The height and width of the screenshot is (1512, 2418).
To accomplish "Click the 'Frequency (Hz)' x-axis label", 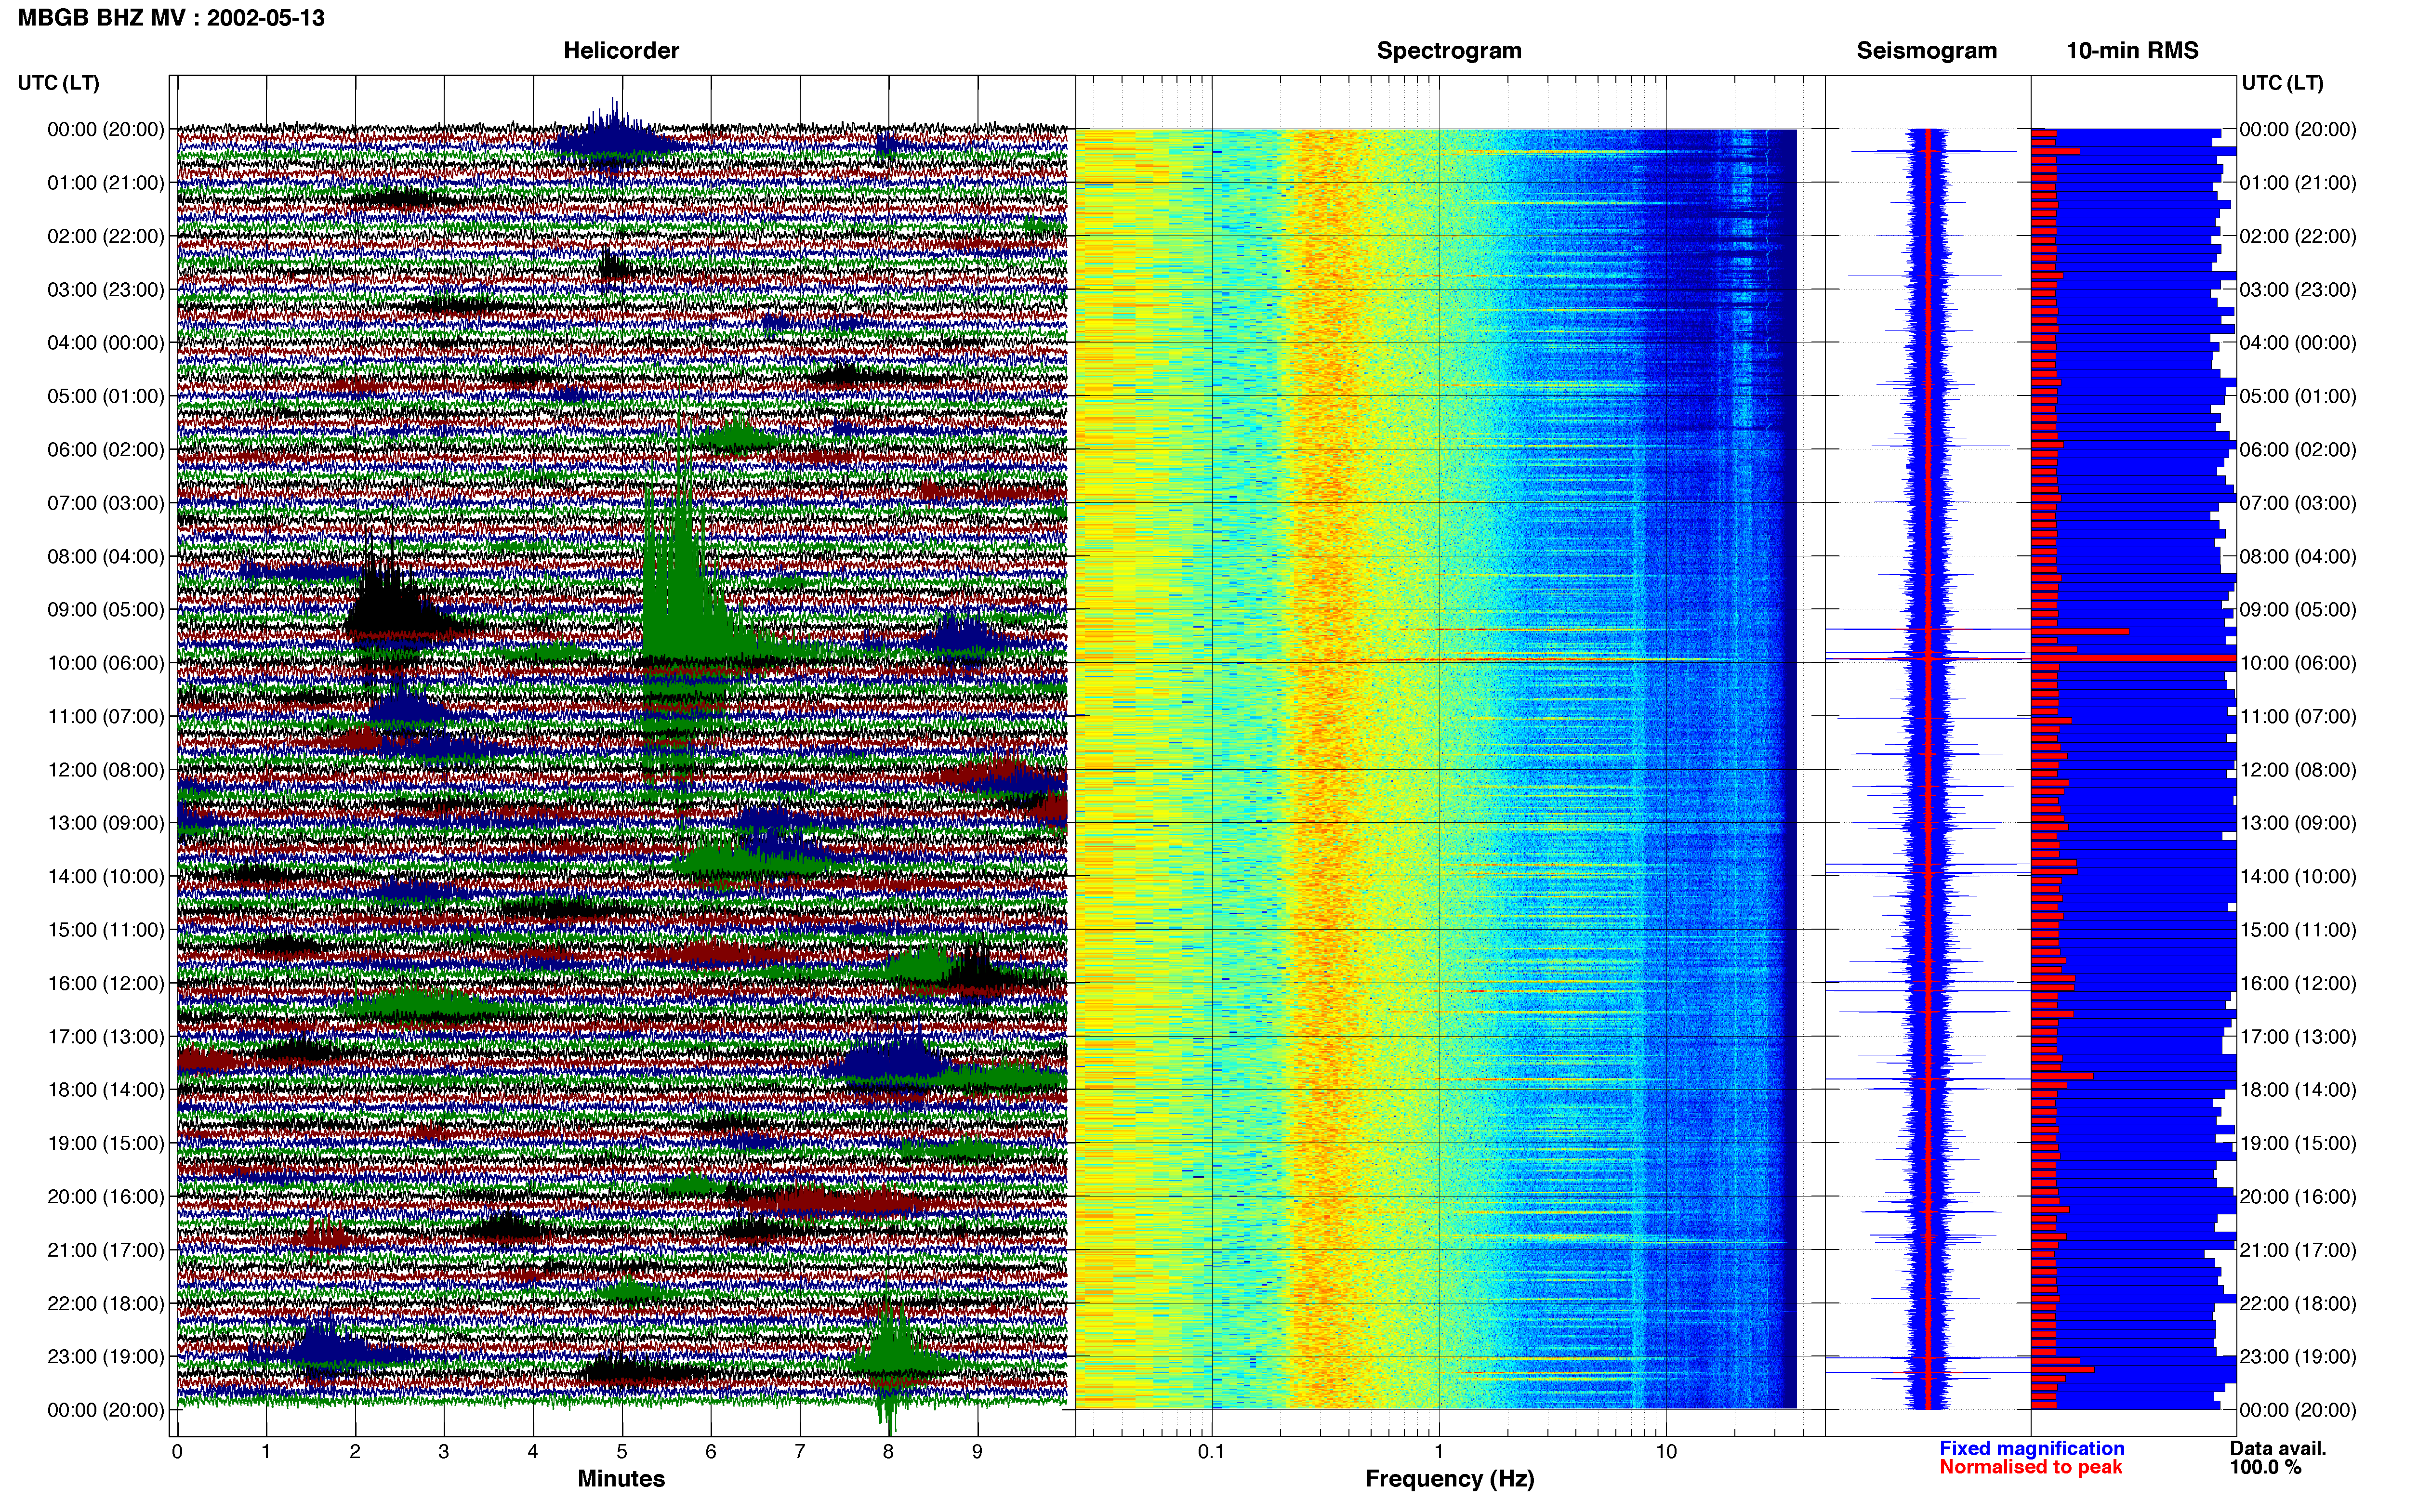I will click(1449, 1479).
